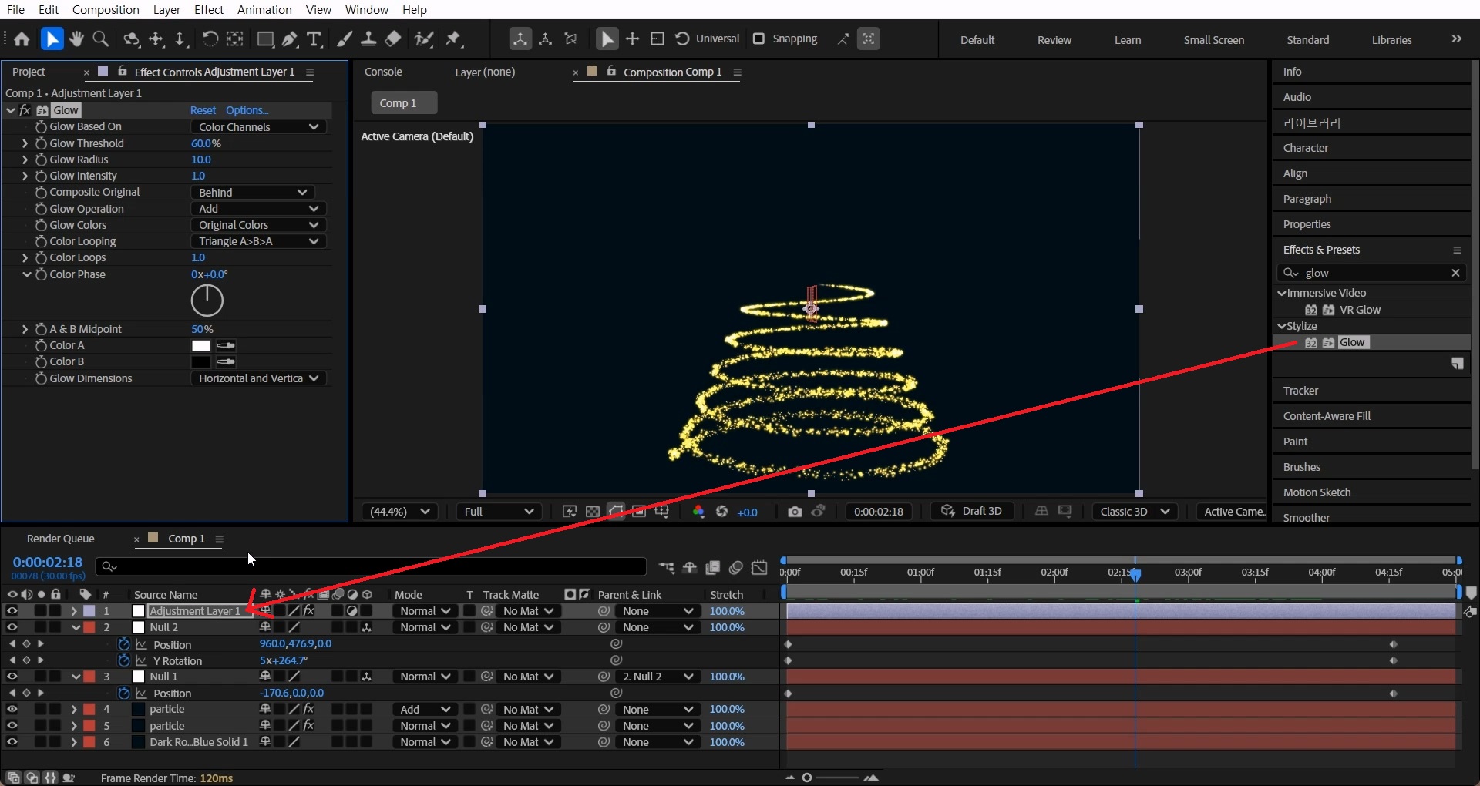
Task: Open the Classic 3D renderer dropdown
Action: point(1135,512)
